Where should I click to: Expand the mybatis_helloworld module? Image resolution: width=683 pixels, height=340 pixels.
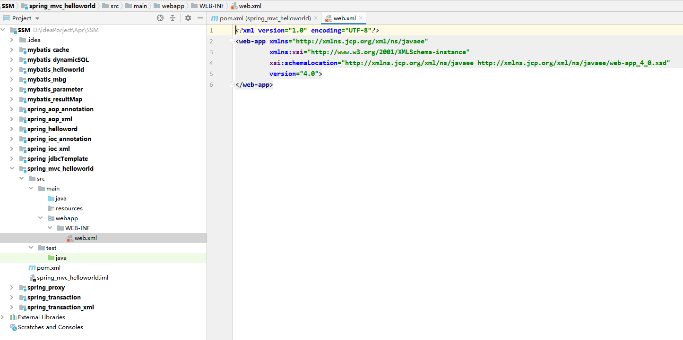(x=13, y=69)
